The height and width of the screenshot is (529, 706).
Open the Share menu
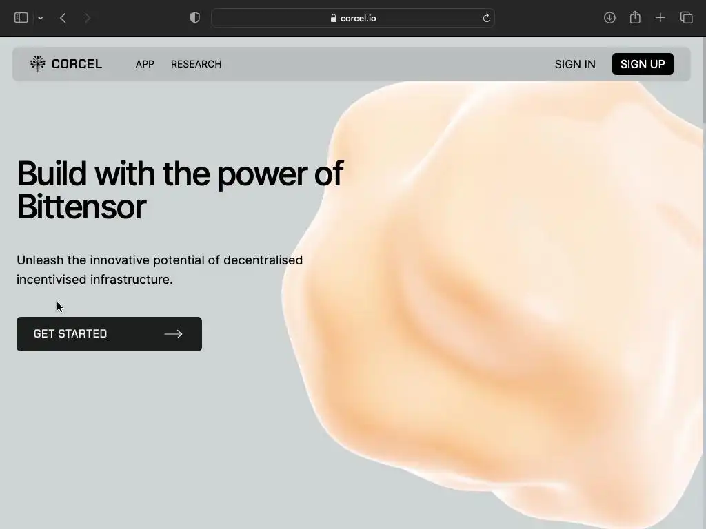point(635,17)
